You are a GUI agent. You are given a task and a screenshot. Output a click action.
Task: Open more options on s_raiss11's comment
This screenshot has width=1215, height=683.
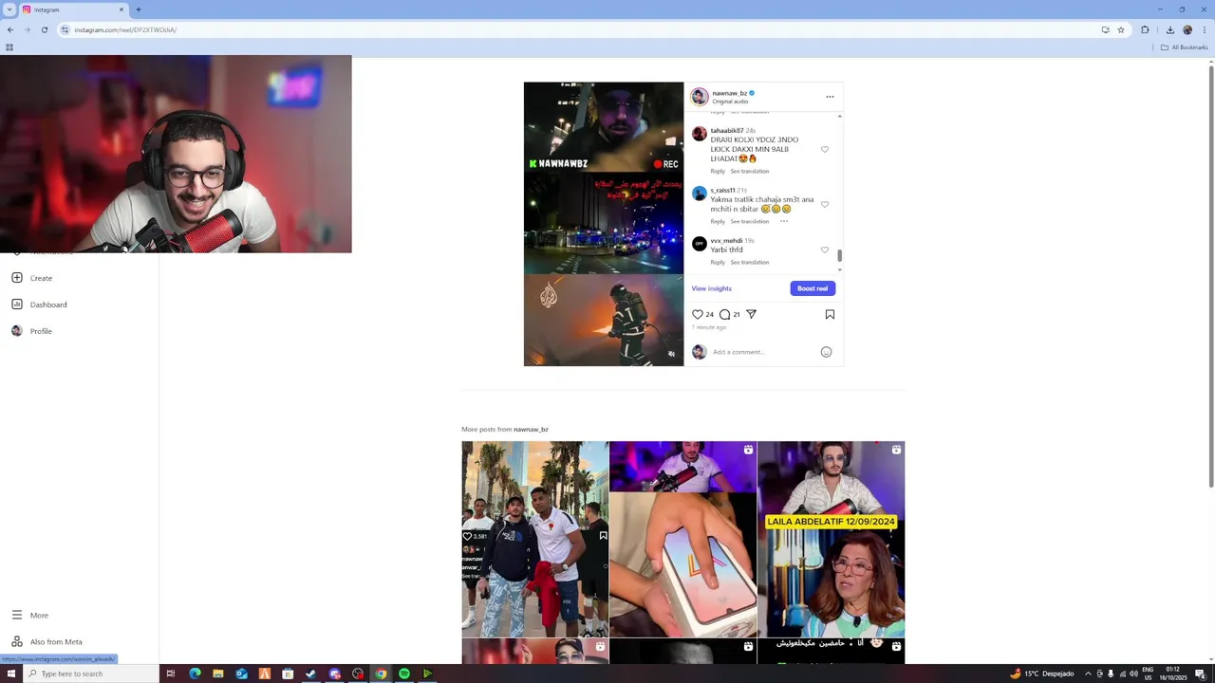tap(784, 221)
